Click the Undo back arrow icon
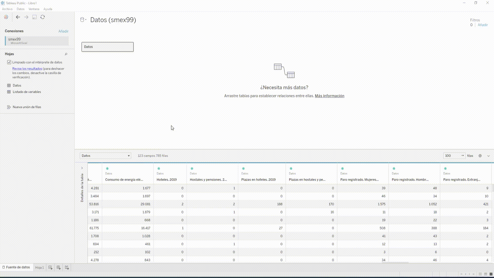The width and height of the screenshot is (494, 278). tap(18, 17)
